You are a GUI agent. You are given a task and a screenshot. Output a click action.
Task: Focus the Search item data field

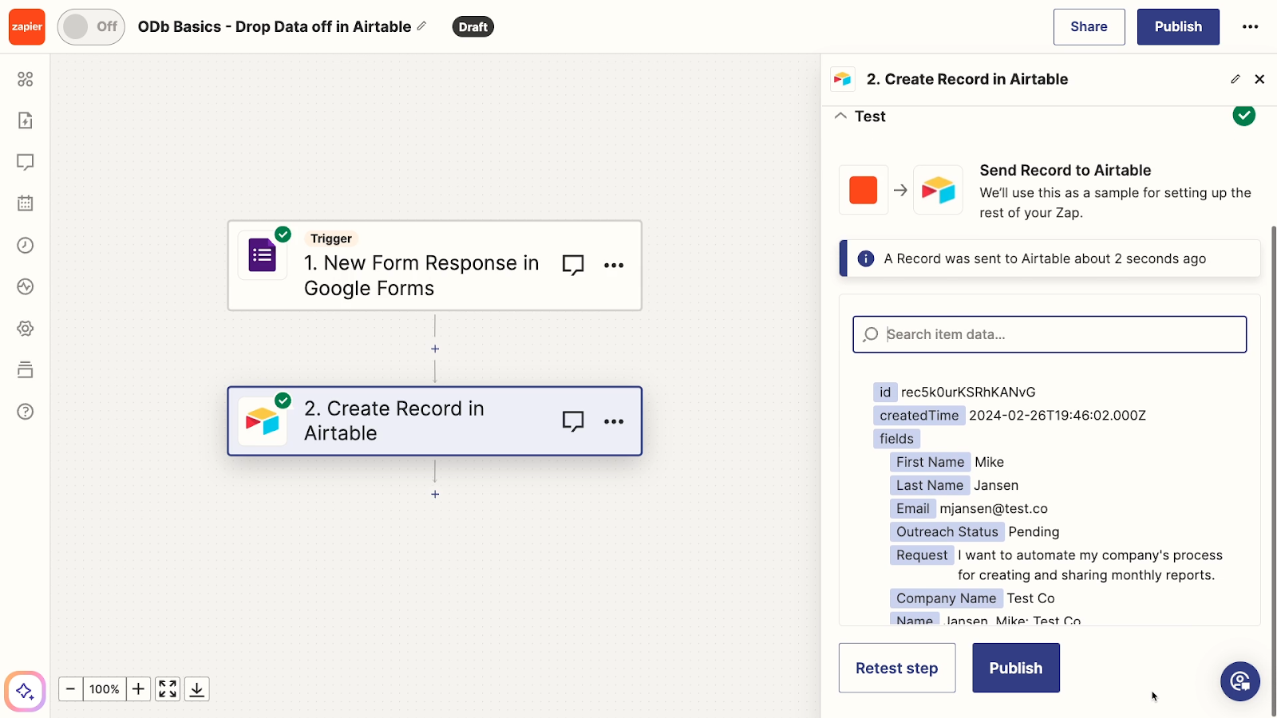click(x=1050, y=334)
